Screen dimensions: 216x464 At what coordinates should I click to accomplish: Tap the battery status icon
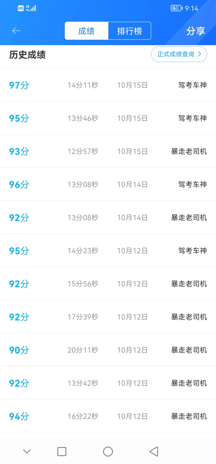click(176, 8)
